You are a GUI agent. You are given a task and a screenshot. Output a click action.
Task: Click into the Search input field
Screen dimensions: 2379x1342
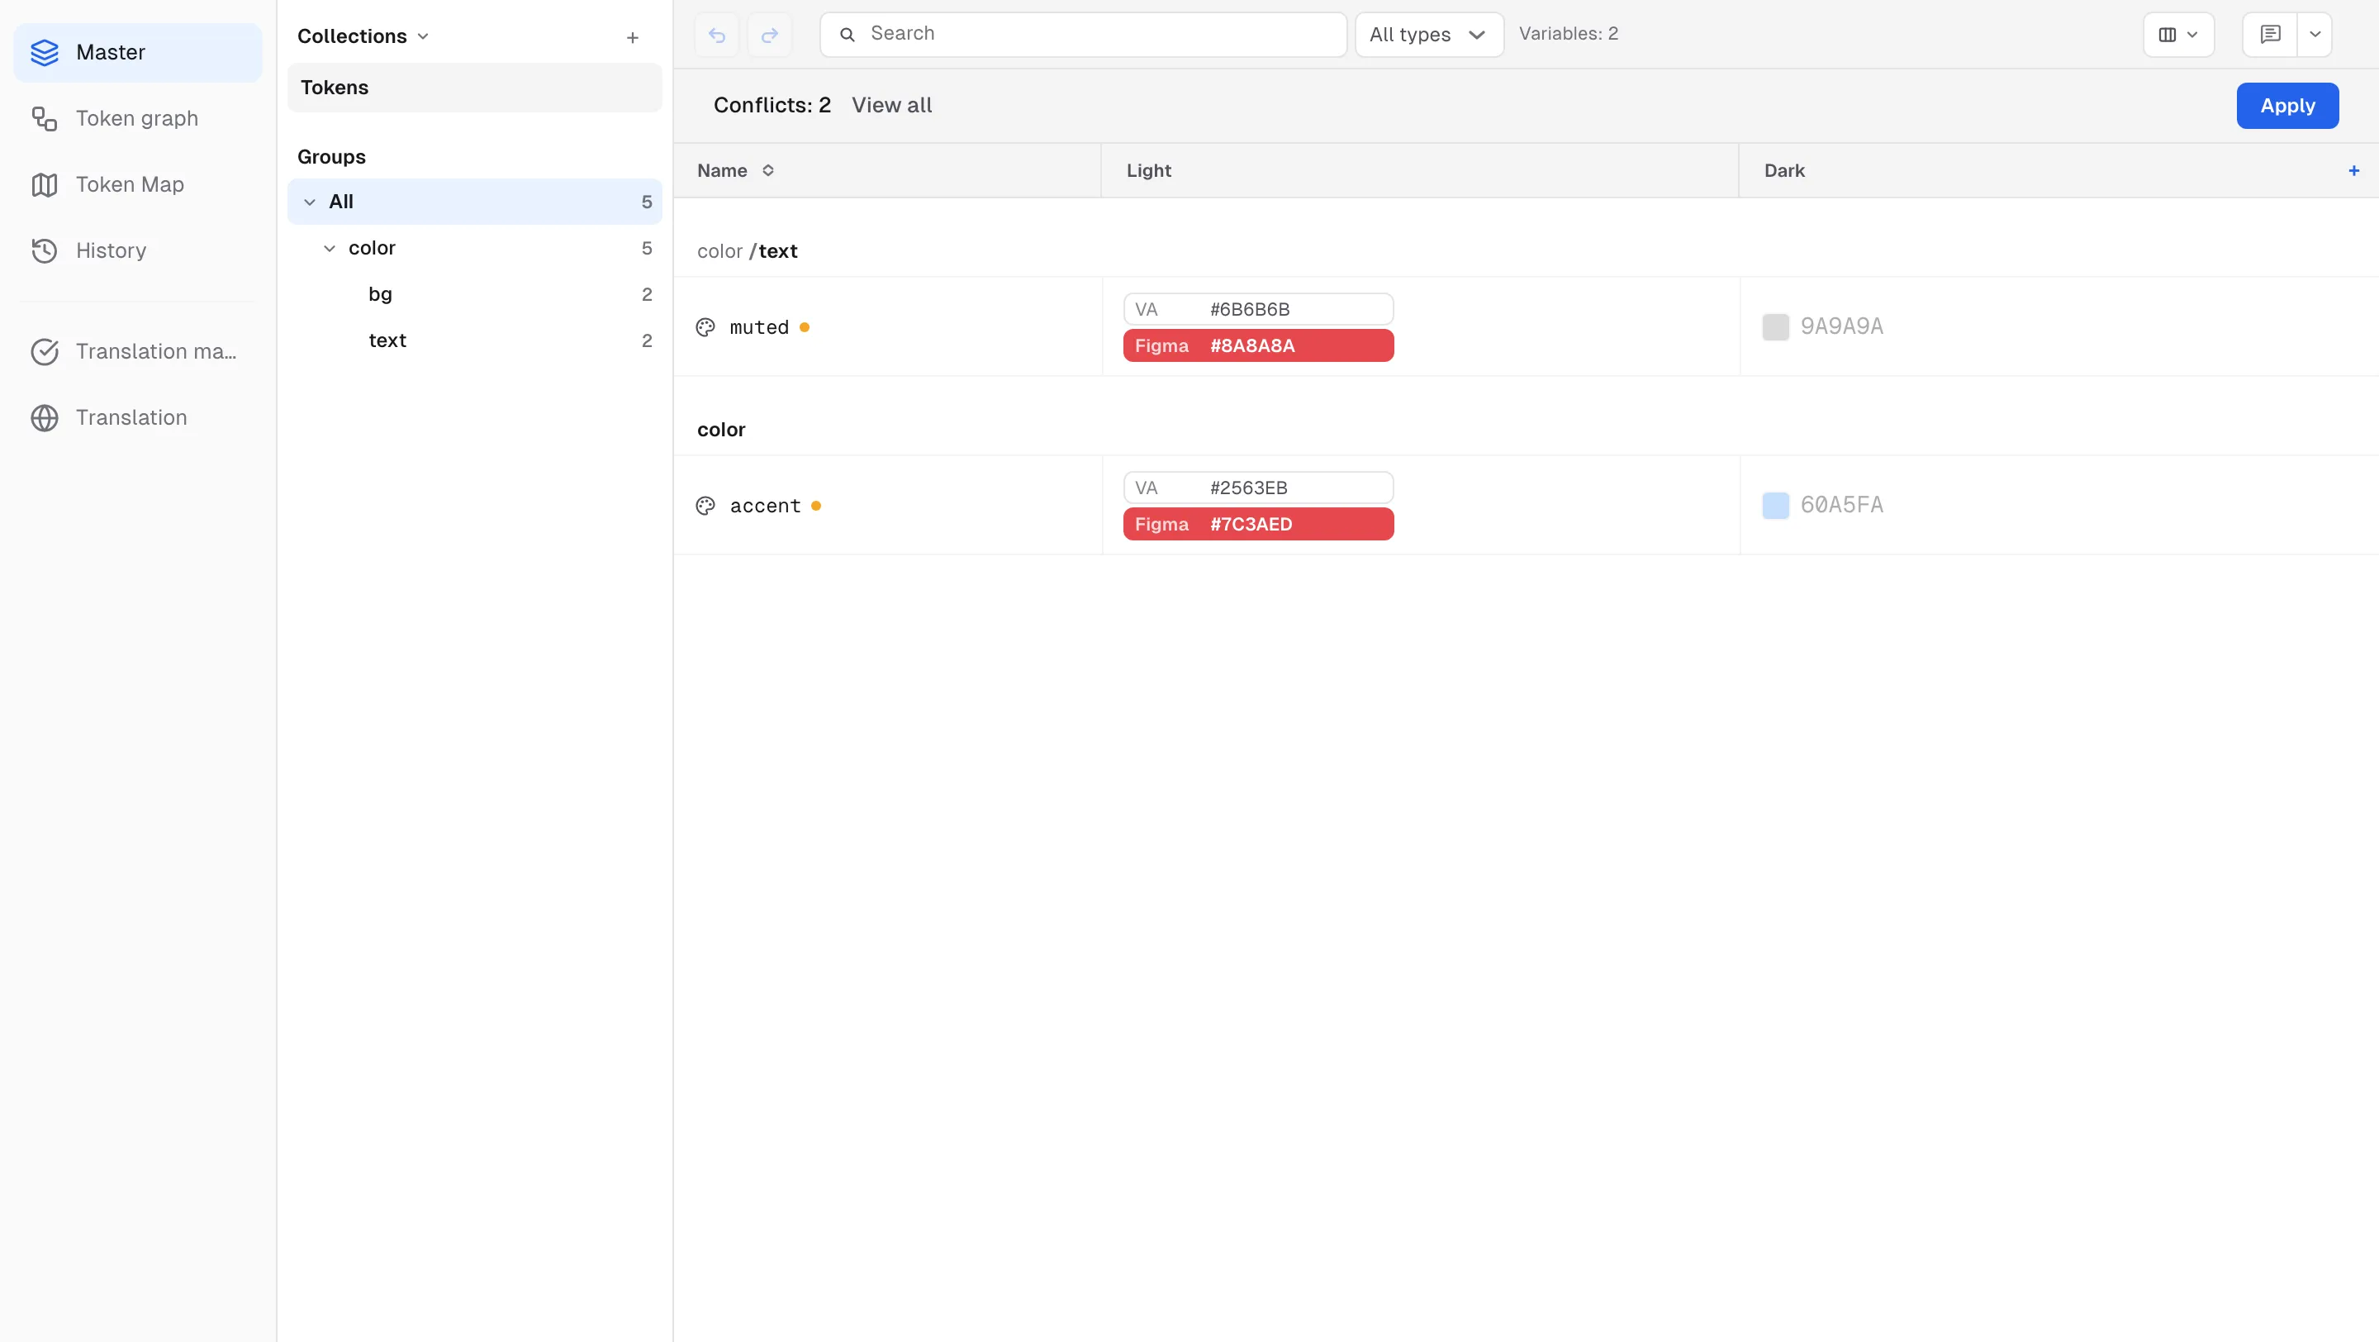[x=1082, y=35]
